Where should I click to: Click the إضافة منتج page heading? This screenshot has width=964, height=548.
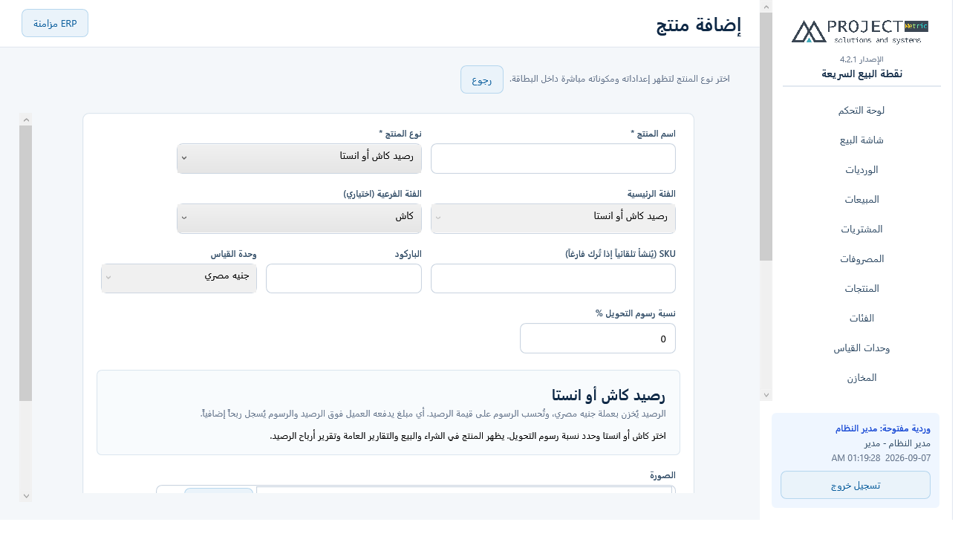coord(699,25)
